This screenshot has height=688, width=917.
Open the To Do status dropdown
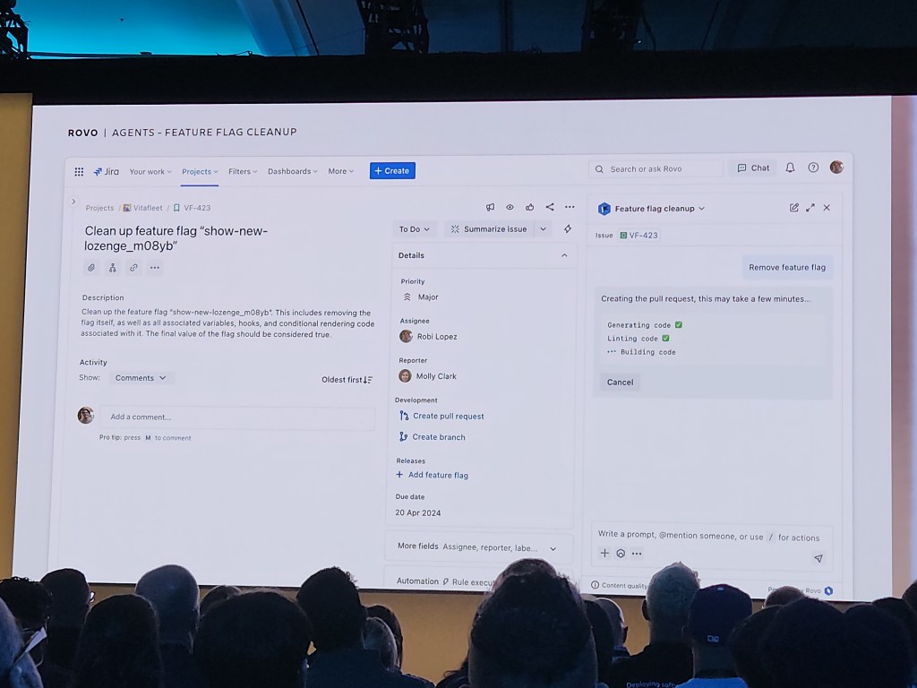point(415,229)
